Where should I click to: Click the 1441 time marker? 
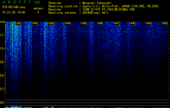tap(19, 23)
